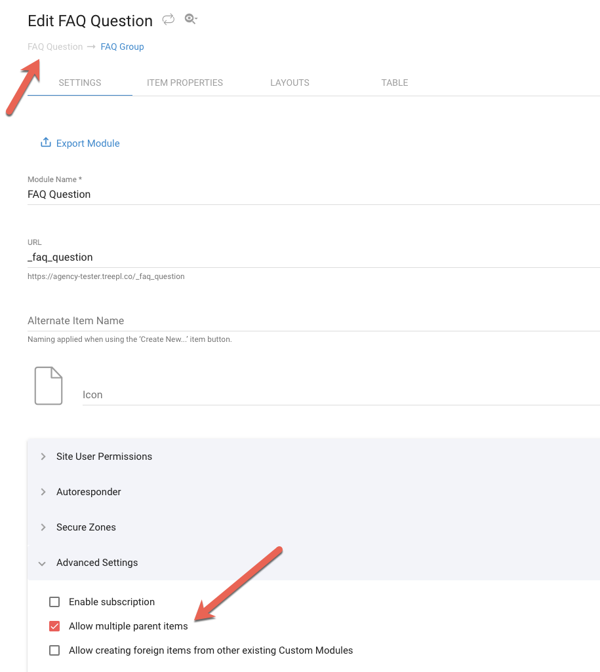Enable the subscription checkbox

pos(54,602)
